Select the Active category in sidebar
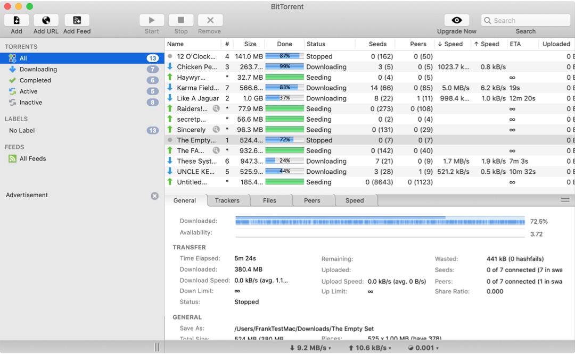This screenshot has width=575, height=354. 82,91
